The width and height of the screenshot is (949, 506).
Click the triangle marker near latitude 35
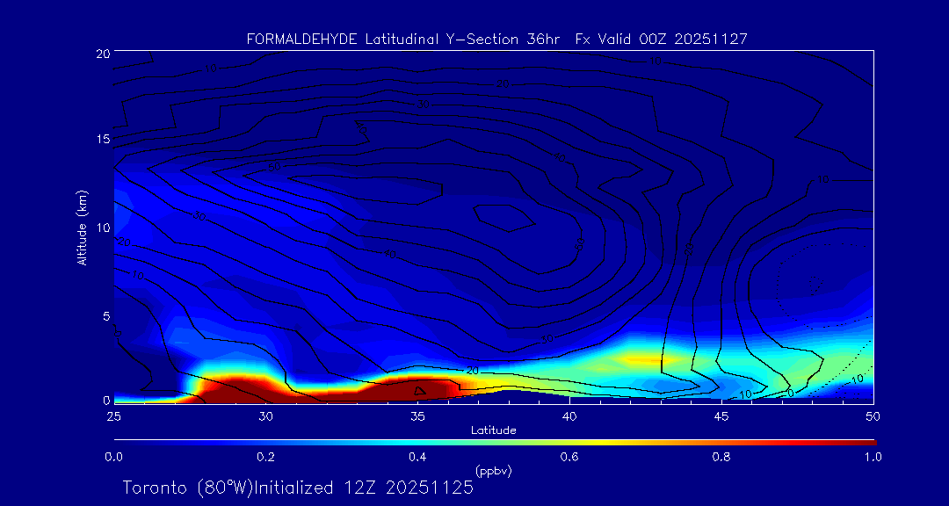tap(419, 390)
